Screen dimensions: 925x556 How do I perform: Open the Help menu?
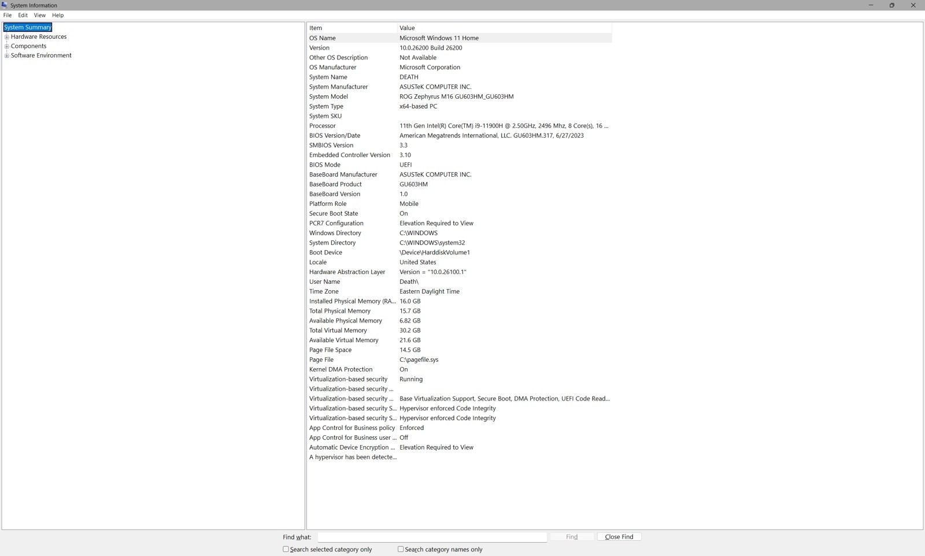(x=58, y=15)
